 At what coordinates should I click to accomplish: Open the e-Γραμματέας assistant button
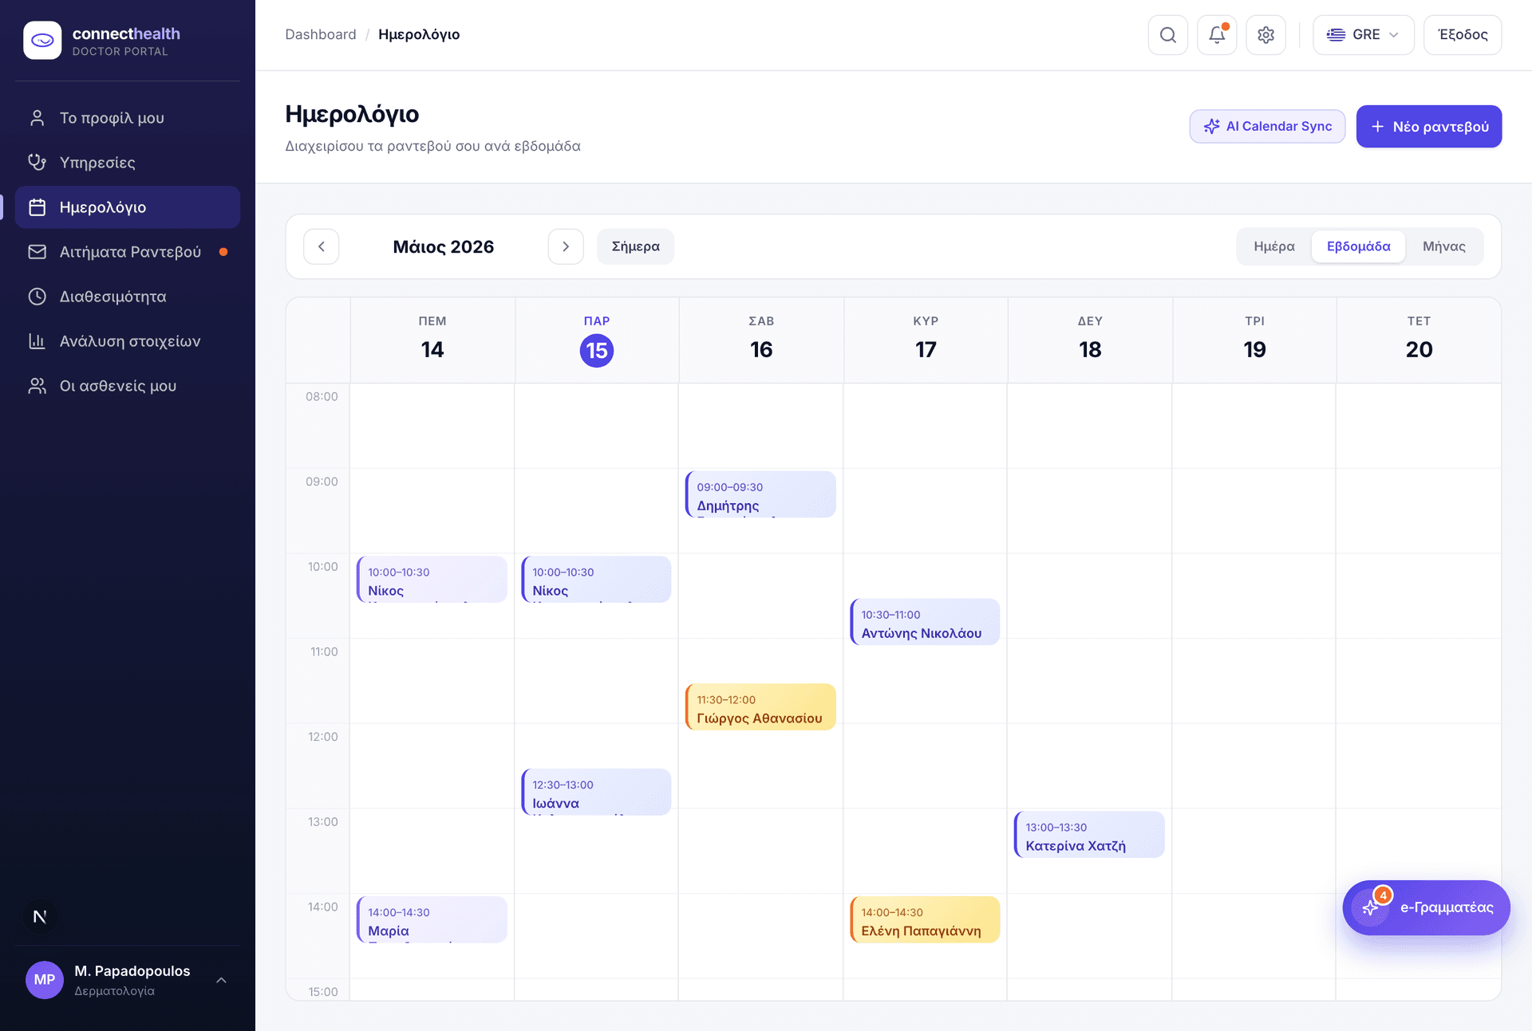[1426, 907]
